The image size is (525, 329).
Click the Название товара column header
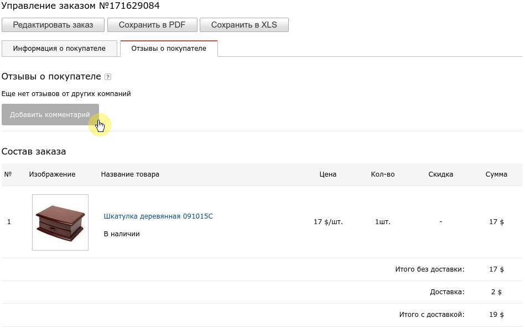130,174
